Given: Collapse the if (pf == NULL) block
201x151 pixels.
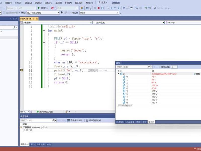Looking at the screenshot, I should point(44,42).
